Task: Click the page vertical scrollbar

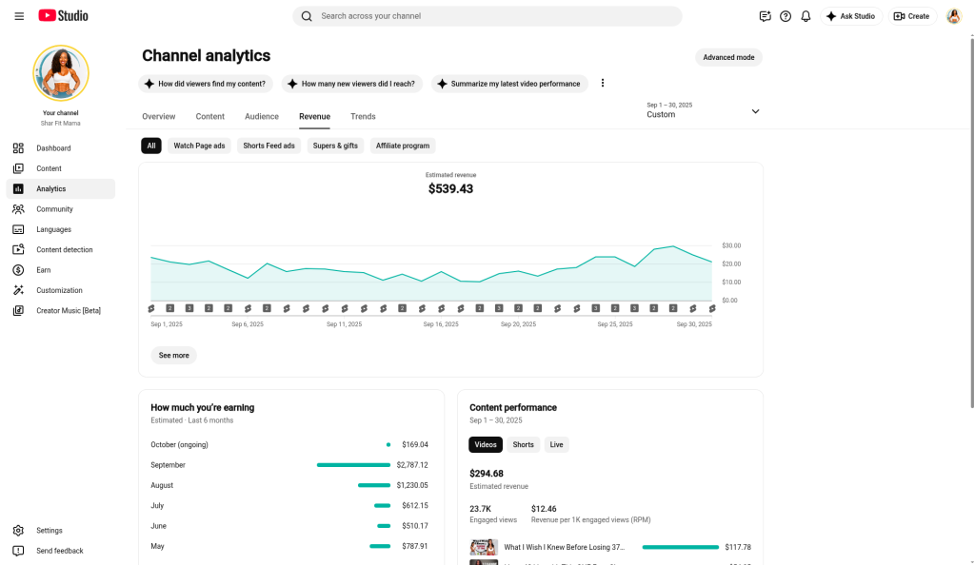Action: coord(972,222)
